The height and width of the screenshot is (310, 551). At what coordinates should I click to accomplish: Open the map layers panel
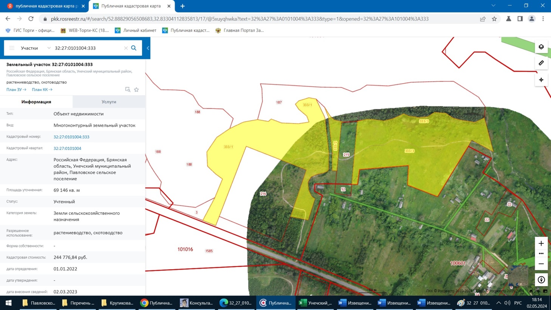click(541, 47)
